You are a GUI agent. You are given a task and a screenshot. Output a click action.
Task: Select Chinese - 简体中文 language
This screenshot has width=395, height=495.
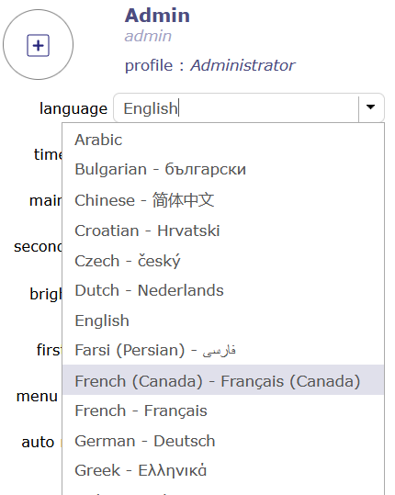tap(223, 200)
